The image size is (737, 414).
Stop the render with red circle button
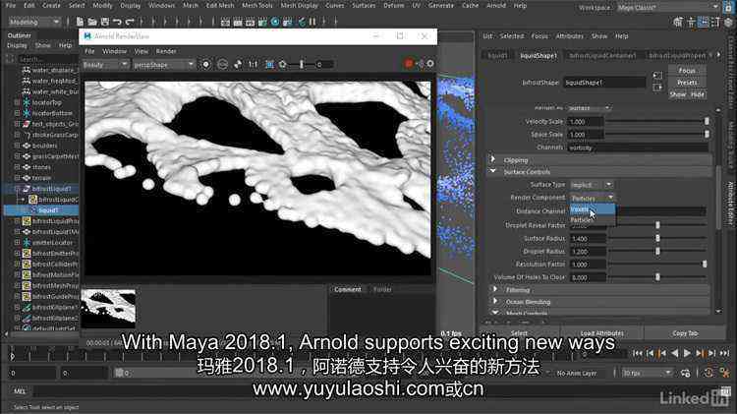coord(409,64)
